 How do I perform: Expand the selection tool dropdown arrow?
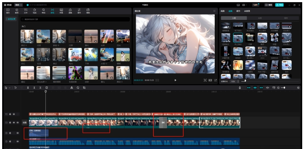coord(10,88)
